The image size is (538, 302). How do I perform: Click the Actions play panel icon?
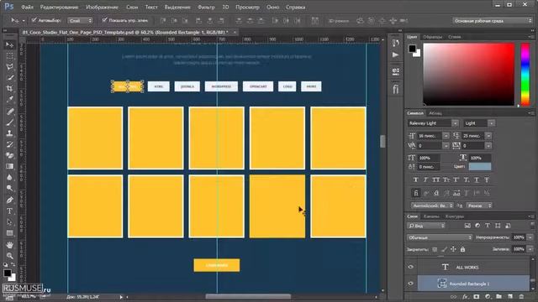tap(396, 55)
